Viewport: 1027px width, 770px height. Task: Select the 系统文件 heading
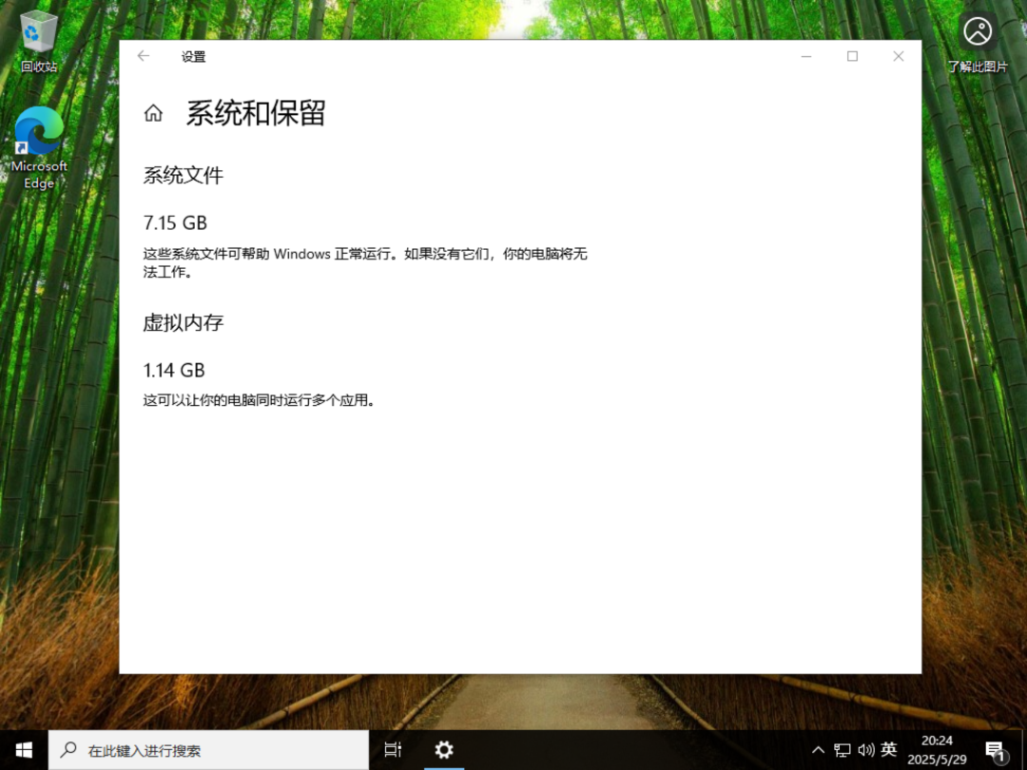tap(184, 176)
